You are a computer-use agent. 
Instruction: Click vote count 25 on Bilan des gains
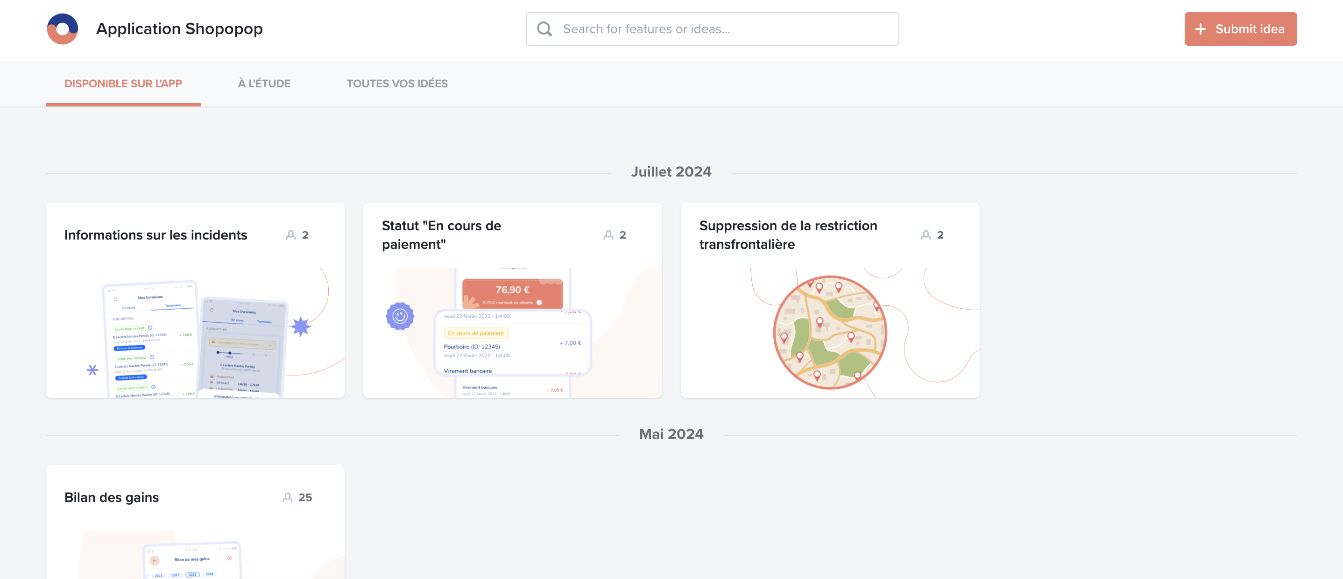(x=305, y=497)
